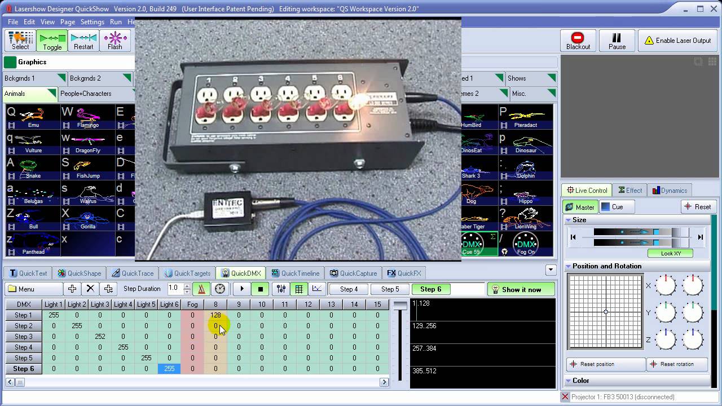Open the Dynamics tab
The image size is (722, 406).
(x=670, y=191)
